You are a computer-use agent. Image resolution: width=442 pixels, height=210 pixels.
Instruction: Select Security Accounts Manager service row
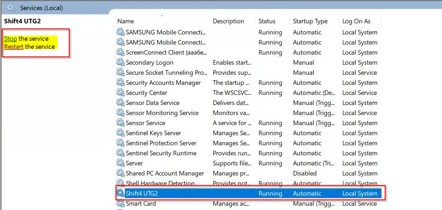(163, 83)
